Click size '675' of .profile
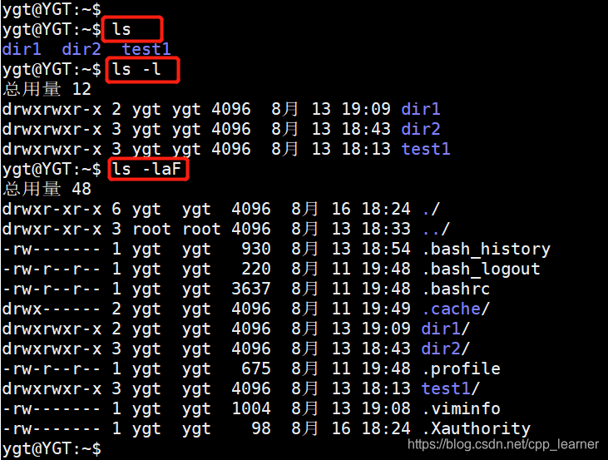The height and width of the screenshot is (460, 608). (256, 368)
